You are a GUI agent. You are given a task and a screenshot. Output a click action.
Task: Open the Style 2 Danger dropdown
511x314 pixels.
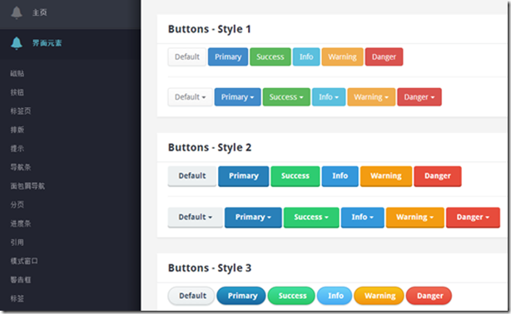473,218
